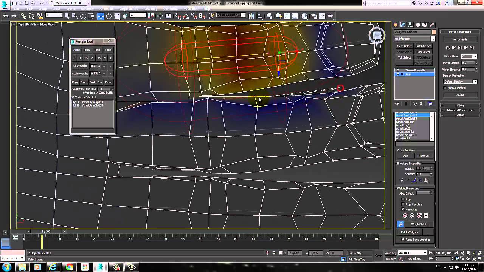
Task: Uncheck Paint Blend Weights checkbox
Action: coord(403,240)
